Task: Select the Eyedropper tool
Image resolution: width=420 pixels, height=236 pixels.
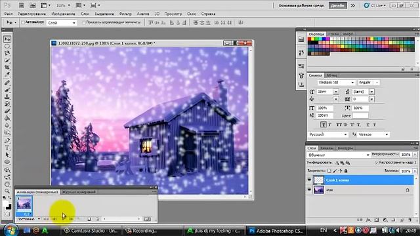Action: [x=7, y=75]
